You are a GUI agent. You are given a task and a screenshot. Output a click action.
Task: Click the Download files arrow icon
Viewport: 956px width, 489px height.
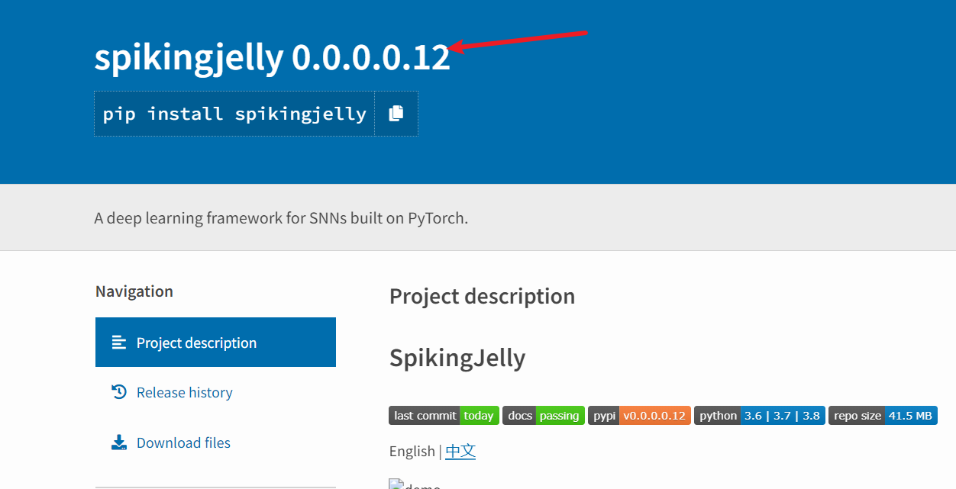coord(119,442)
